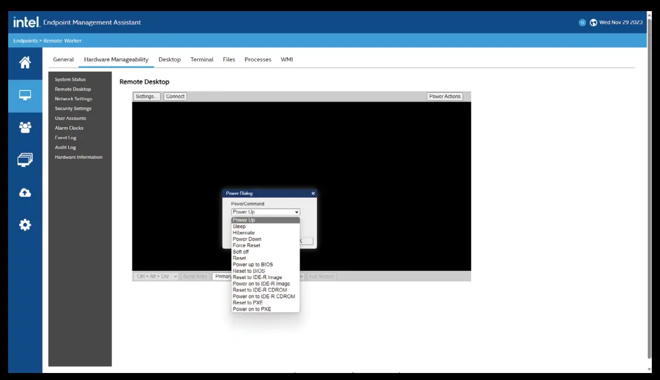Click the Send Keys button
The width and height of the screenshot is (660, 380).
click(195, 277)
